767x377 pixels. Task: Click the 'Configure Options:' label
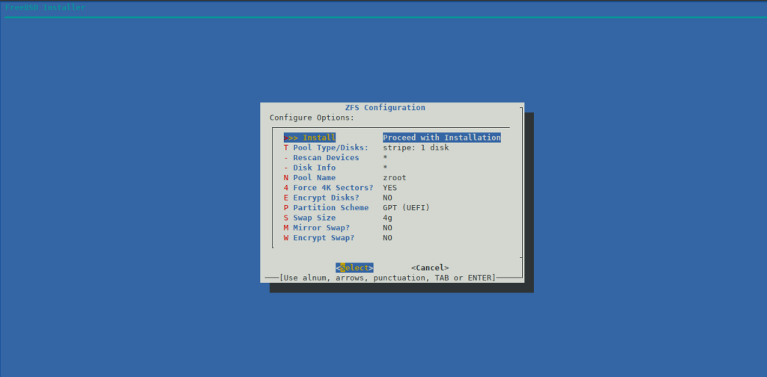312,117
